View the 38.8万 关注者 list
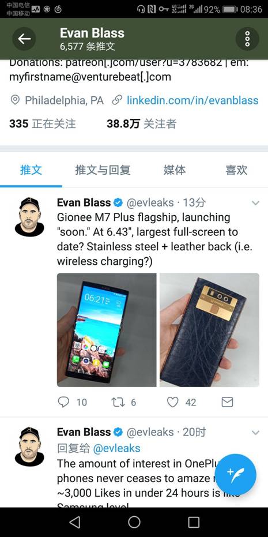 pos(141,123)
